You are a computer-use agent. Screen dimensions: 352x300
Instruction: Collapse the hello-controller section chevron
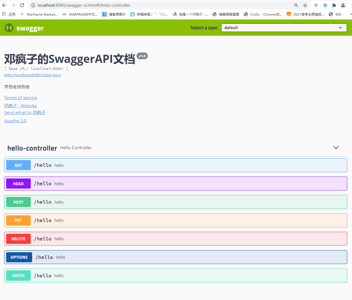pyautogui.click(x=336, y=147)
